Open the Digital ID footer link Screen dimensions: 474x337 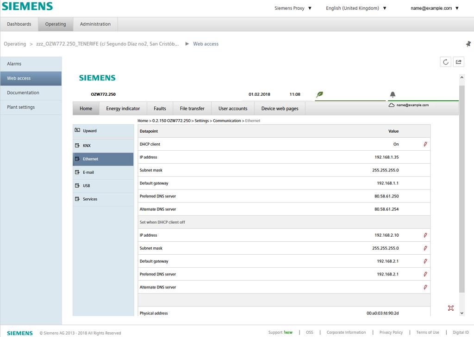(x=461, y=332)
